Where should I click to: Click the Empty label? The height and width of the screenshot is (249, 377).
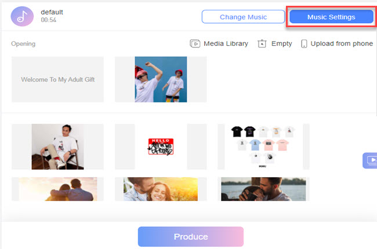(x=281, y=43)
